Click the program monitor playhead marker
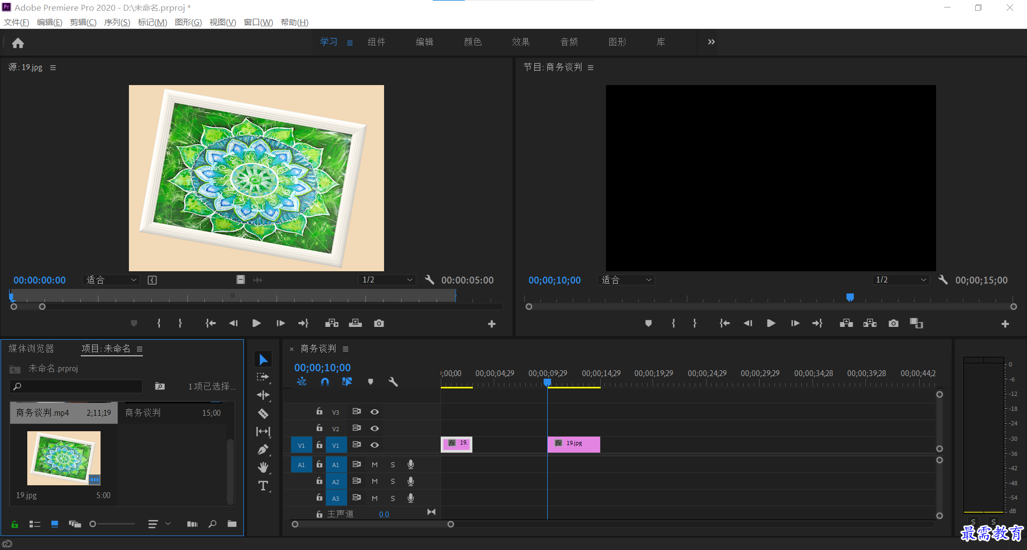This screenshot has width=1027, height=550. point(850,297)
